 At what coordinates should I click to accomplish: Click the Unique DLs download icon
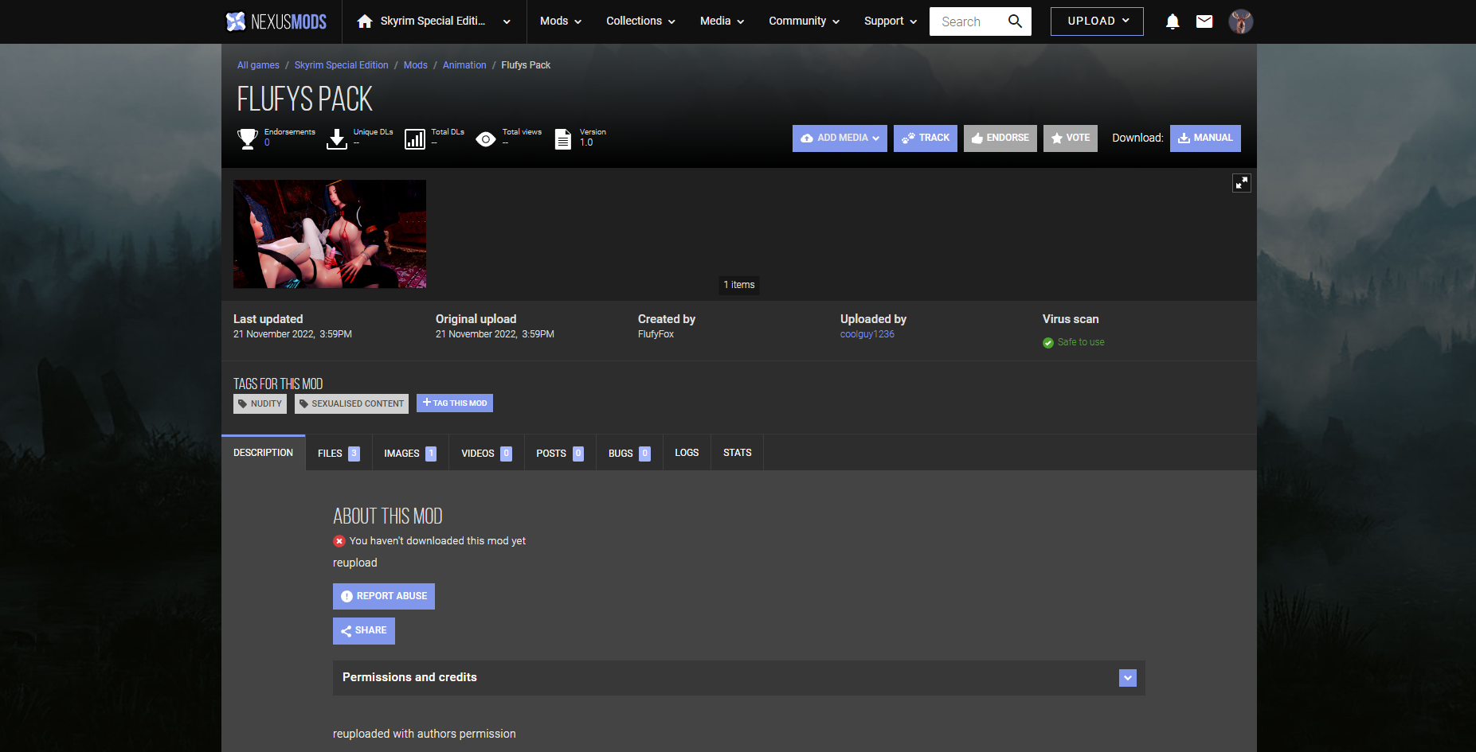tap(337, 139)
